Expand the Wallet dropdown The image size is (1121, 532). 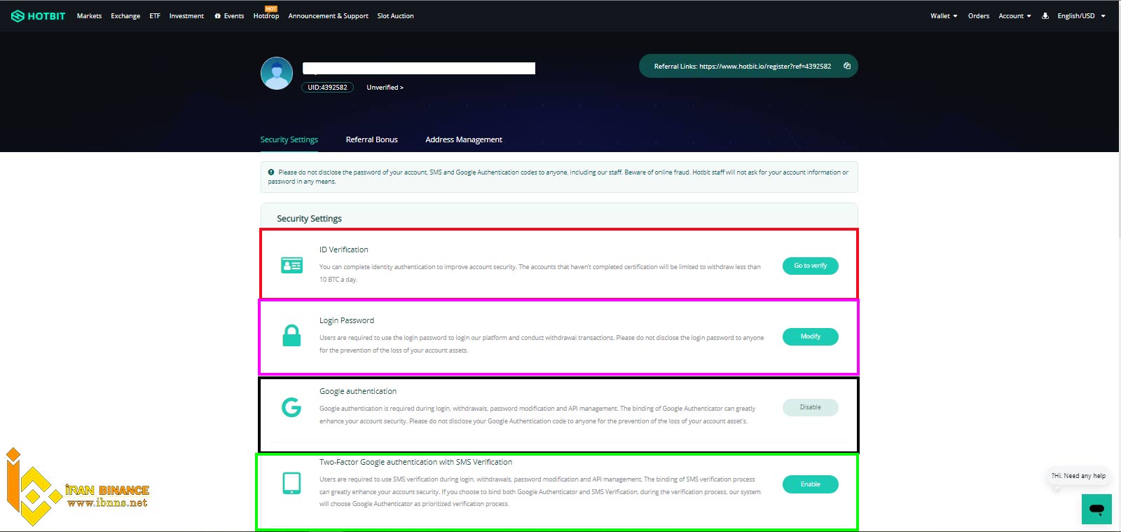[x=944, y=15]
